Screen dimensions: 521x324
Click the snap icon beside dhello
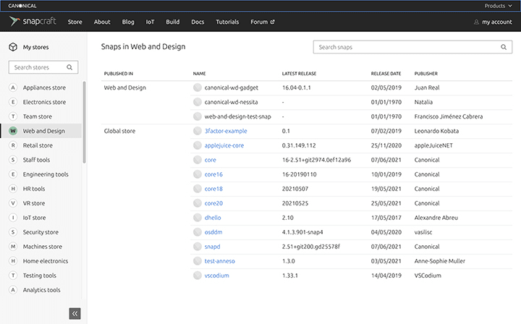tap(198, 218)
